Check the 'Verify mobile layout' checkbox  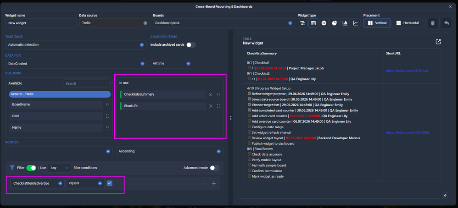pos(249,159)
